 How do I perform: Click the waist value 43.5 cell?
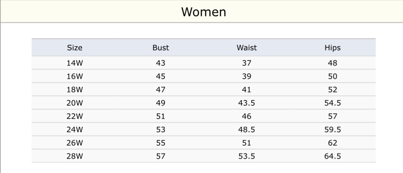coord(247,103)
